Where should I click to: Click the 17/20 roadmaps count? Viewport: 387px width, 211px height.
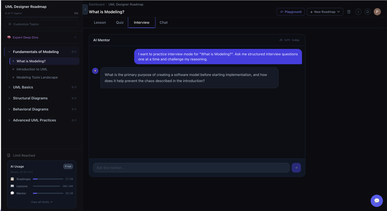(x=69, y=179)
